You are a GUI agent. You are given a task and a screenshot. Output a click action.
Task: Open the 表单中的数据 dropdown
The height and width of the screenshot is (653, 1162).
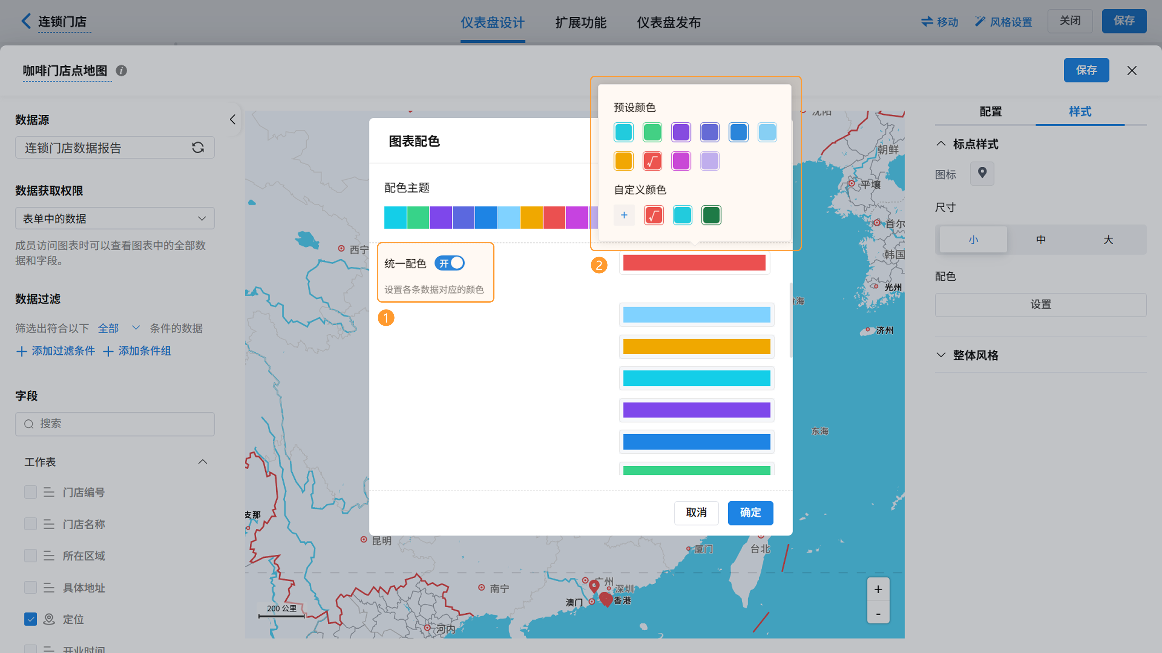(115, 219)
